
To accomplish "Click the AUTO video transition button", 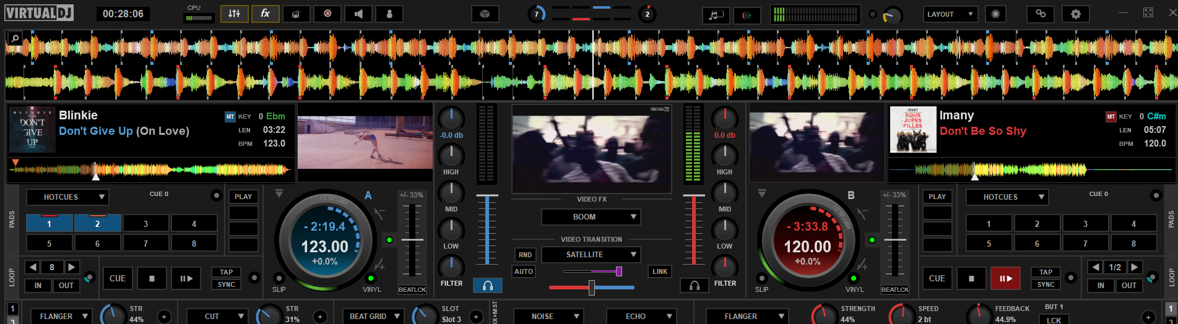I will tap(524, 271).
